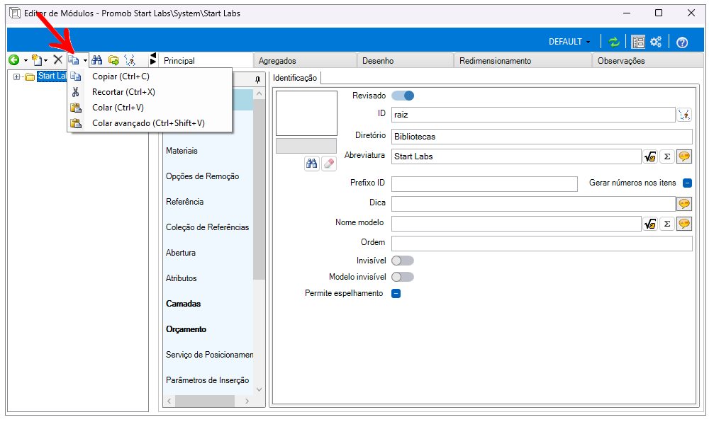Viewport: 709px width, 422px height.
Task: Open the Orçamento section in side list
Action: [x=186, y=329]
